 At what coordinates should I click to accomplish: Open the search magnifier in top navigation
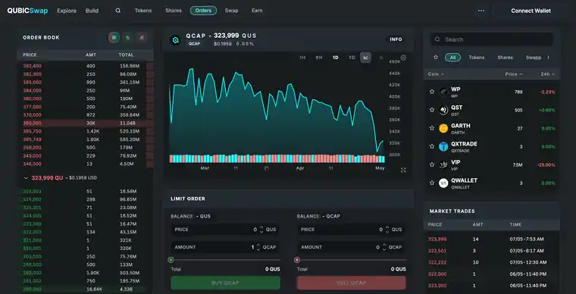(x=118, y=11)
